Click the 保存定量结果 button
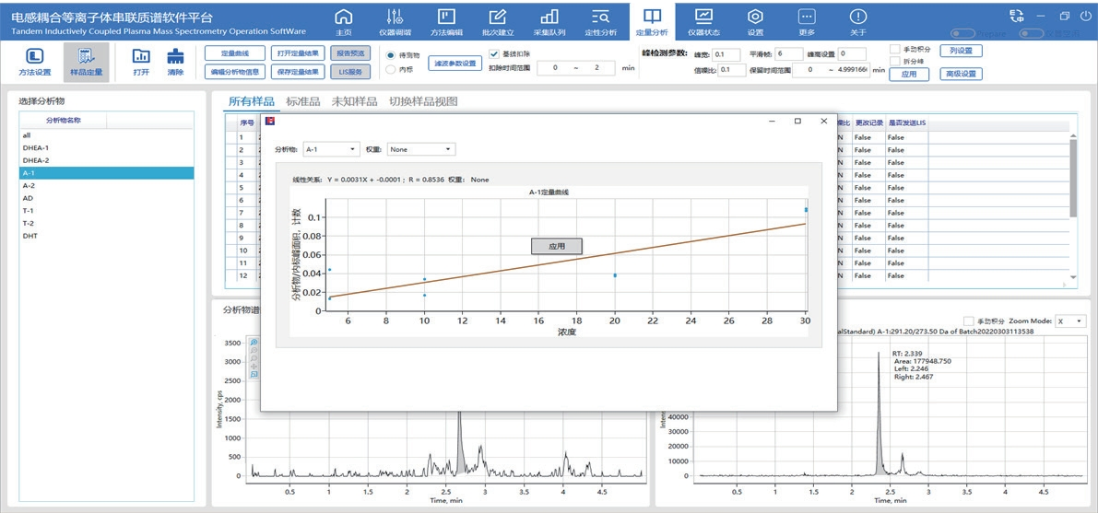The height and width of the screenshot is (513, 1098). pyautogui.click(x=298, y=72)
